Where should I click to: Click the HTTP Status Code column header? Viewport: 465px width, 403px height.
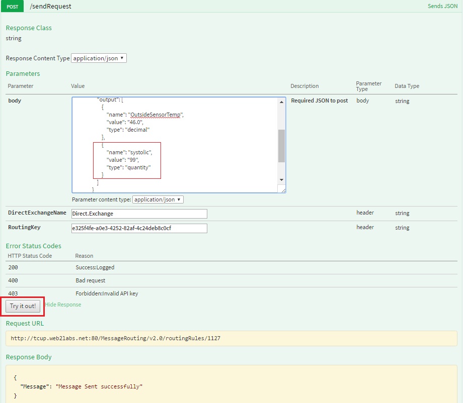[x=30, y=256]
